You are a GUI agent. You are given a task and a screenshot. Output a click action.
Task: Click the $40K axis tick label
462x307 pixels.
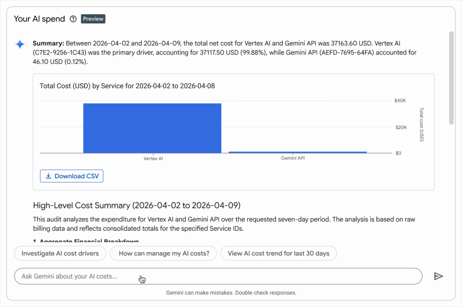point(401,101)
